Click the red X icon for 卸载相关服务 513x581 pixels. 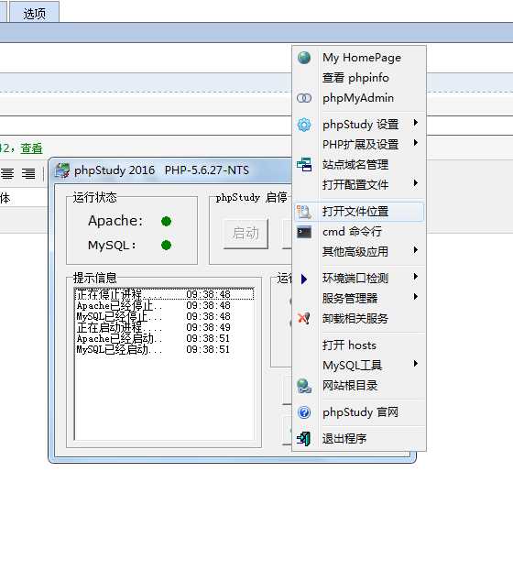click(x=304, y=318)
